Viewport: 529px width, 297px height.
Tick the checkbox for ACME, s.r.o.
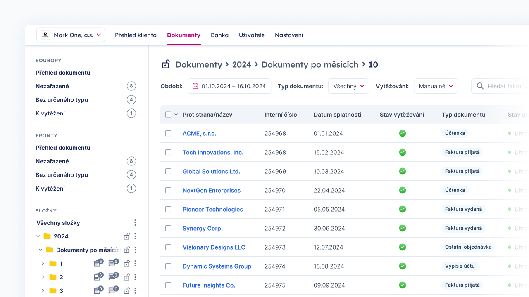click(168, 133)
